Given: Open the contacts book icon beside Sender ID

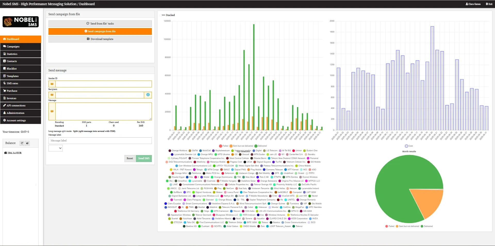Looking at the screenshot, I should tap(52, 84).
